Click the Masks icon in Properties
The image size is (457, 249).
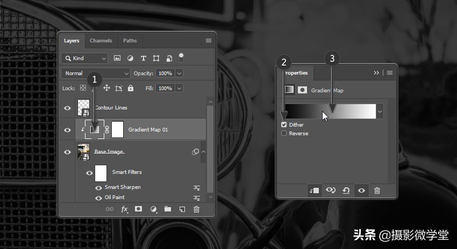point(302,90)
